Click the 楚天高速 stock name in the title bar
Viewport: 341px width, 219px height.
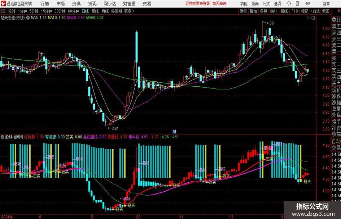pyautogui.click(x=219, y=4)
